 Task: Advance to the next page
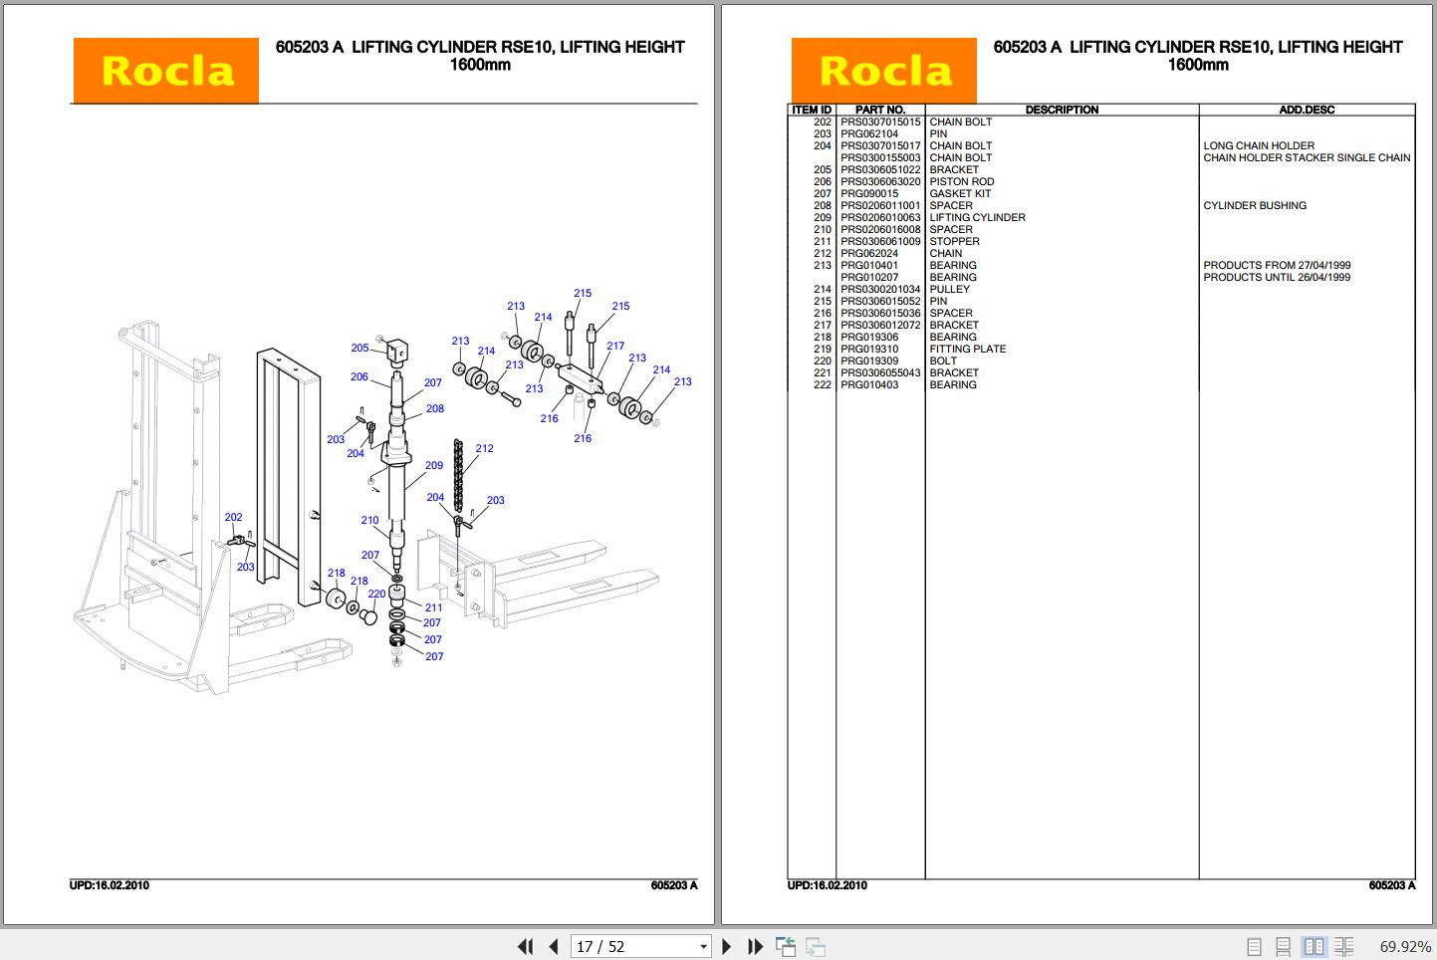coord(727,946)
